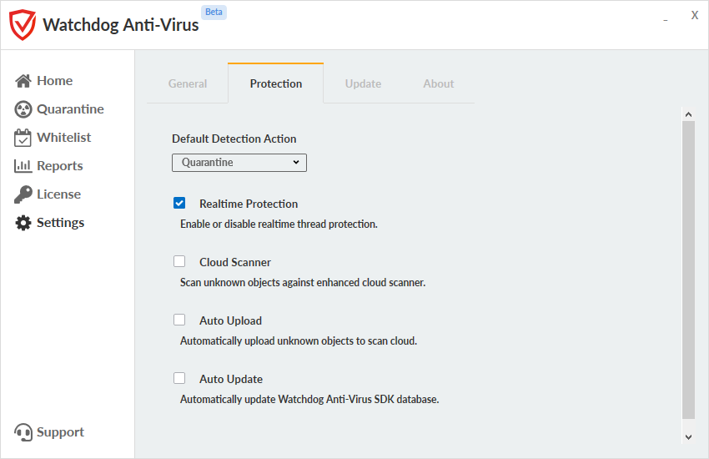Enable the Auto Upload checkbox
Image resolution: width=709 pixels, height=459 pixels.
[179, 320]
